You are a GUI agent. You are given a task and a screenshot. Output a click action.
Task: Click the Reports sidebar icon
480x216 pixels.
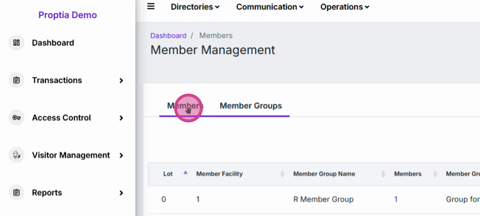pos(16,192)
